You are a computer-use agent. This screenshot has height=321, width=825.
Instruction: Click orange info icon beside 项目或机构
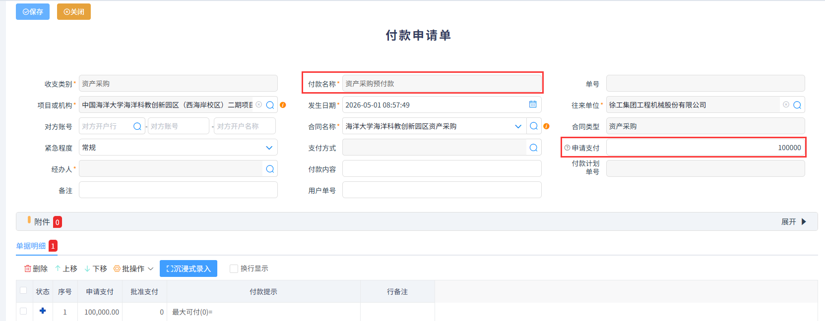283,105
